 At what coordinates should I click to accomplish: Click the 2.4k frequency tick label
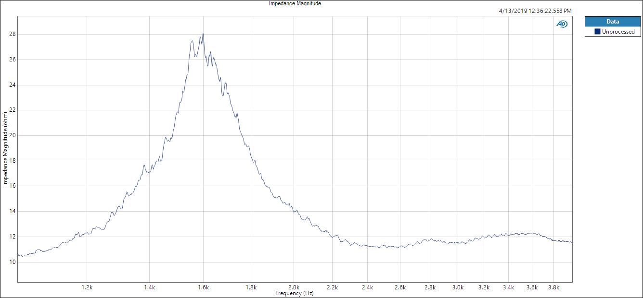pyautogui.click(x=368, y=287)
